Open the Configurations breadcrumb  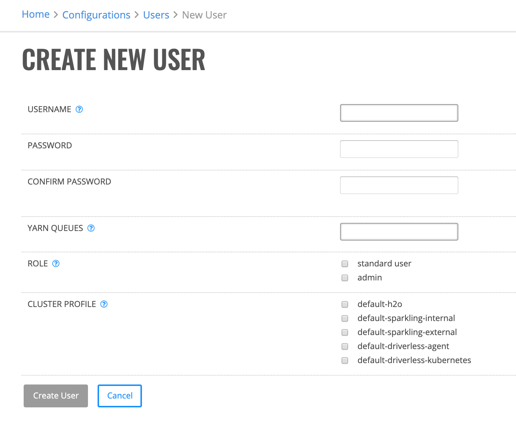pos(96,15)
